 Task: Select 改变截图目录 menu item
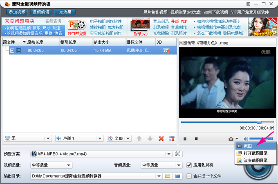(256, 160)
